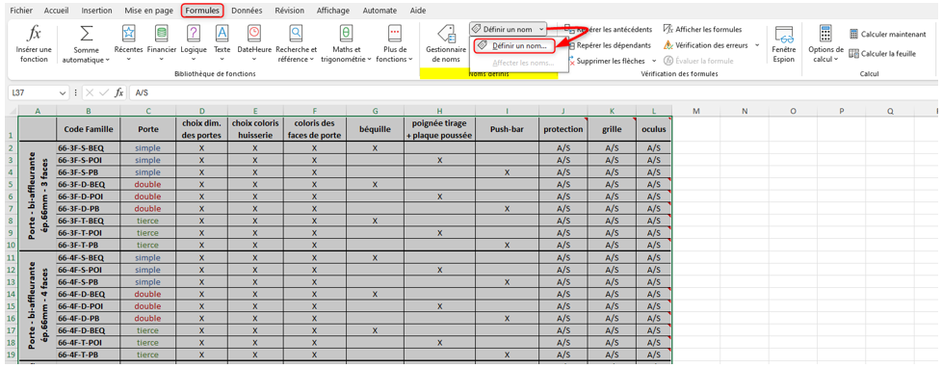
Task: Open the Fenêtre Espion
Action: 783,43
